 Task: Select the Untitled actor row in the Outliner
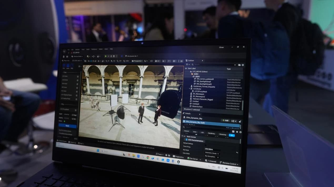pyautogui.click(x=196, y=101)
